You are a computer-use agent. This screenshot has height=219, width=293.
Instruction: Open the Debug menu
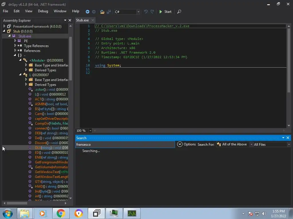pyautogui.click(x=43, y=11)
